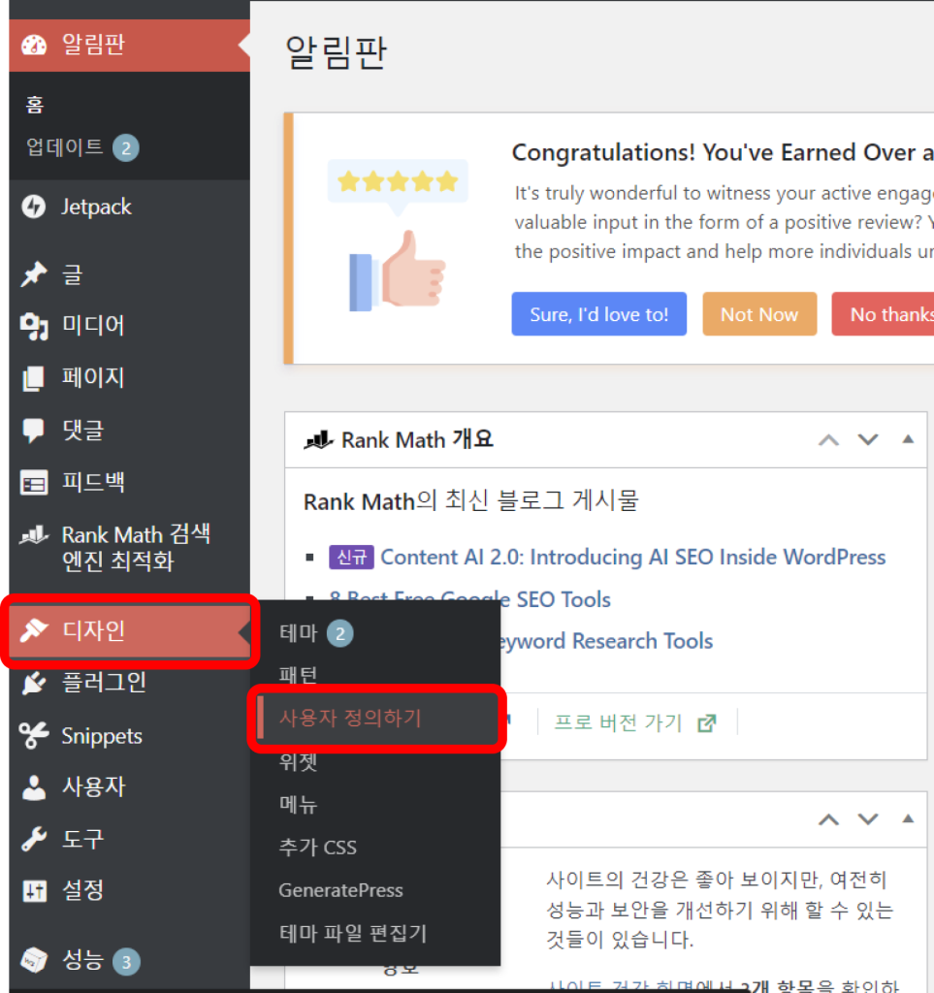Screen dimensions: 934x993
Task: Open the 알림판 menu item
Action: (129, 45)
